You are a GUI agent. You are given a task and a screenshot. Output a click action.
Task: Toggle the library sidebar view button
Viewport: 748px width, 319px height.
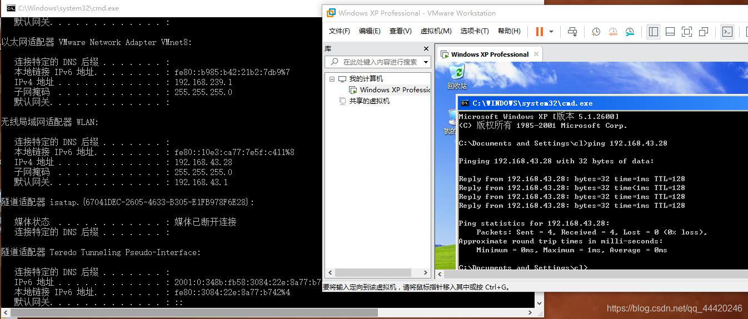click(654, 32)
